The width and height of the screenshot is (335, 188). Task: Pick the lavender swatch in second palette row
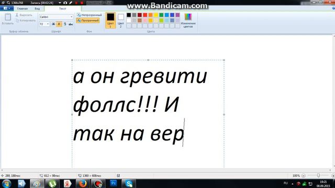coord(177,20)
